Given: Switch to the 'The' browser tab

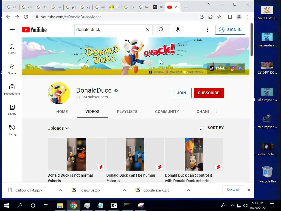Looking at the screenshot, I should 158,7.
